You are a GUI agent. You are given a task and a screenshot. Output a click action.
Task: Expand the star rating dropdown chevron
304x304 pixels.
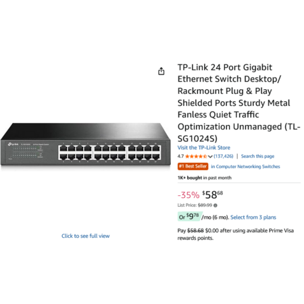(x=210, y=156)
